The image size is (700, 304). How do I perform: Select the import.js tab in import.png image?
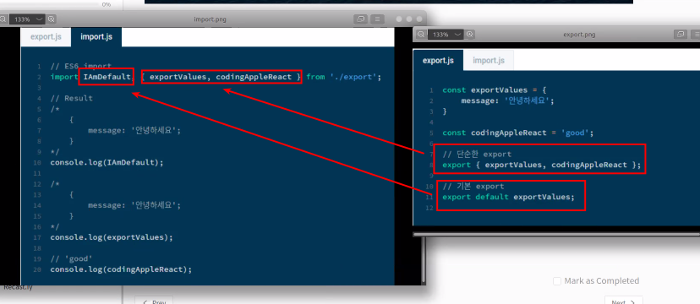(96, 36)
